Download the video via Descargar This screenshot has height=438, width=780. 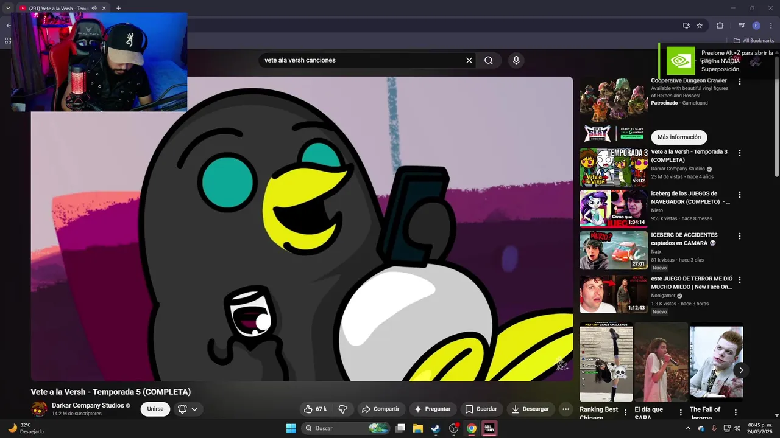[530, 409]
